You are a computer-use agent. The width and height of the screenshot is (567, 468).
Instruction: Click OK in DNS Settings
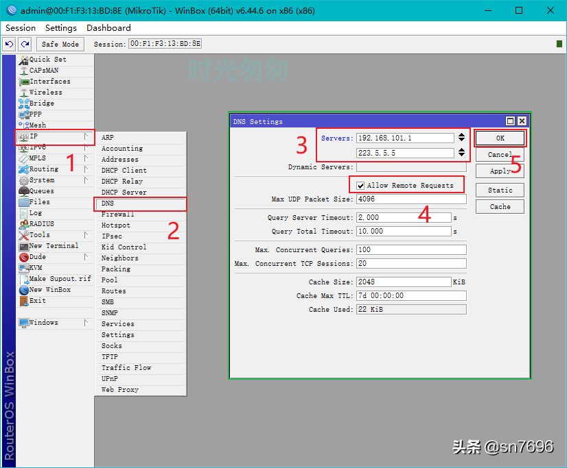(x=500, y=138)
